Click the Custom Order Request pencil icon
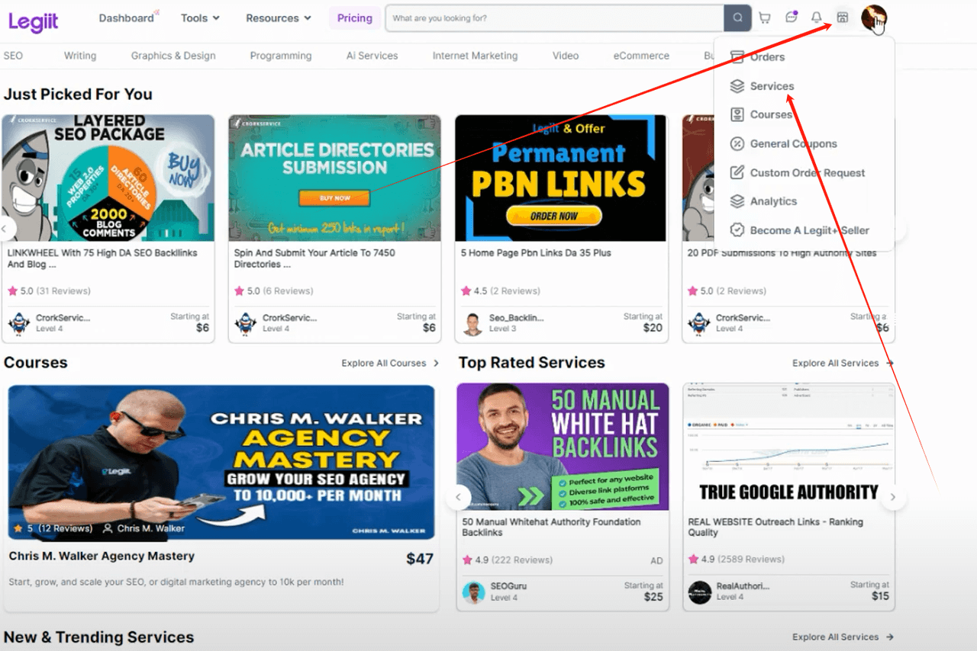Screen dimensions: 977x651 (737, 172)
